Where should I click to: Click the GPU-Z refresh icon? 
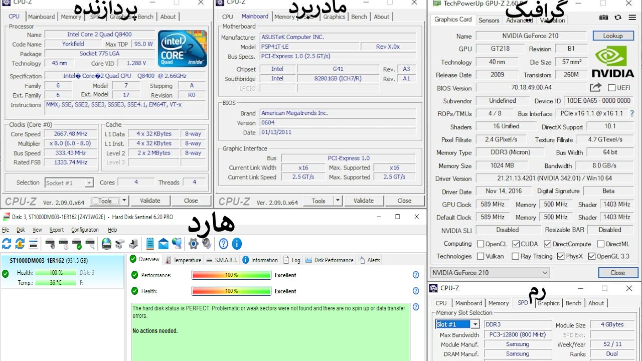(618, 18)
